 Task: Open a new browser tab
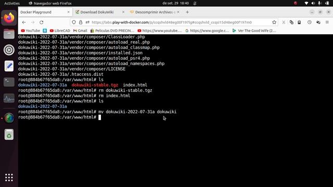pos(187,12)
